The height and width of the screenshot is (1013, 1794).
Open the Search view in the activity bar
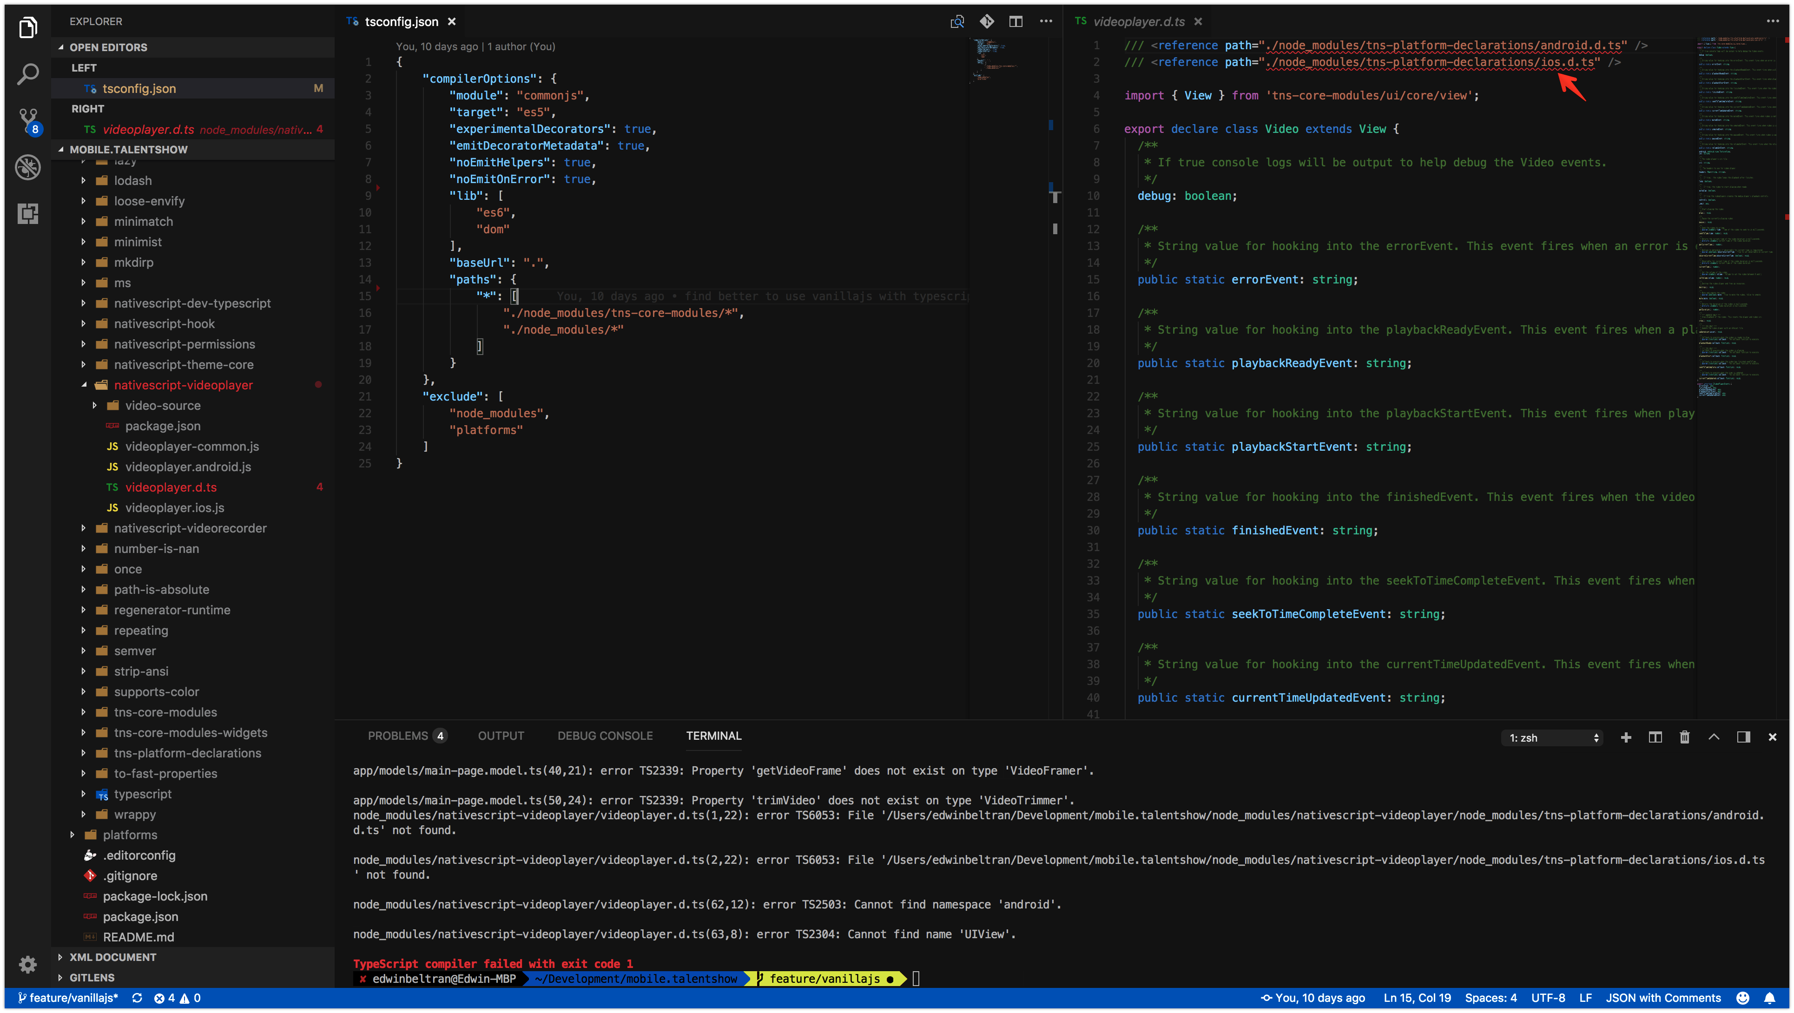(28, 73)
